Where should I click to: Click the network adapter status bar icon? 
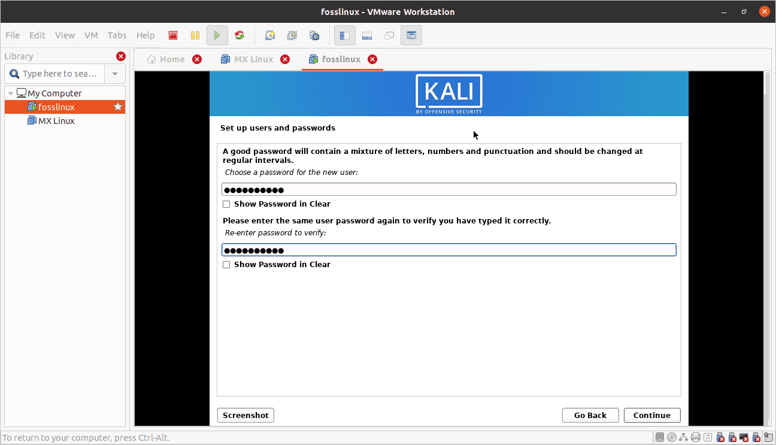pyautogui.click(x=684, y=438)
